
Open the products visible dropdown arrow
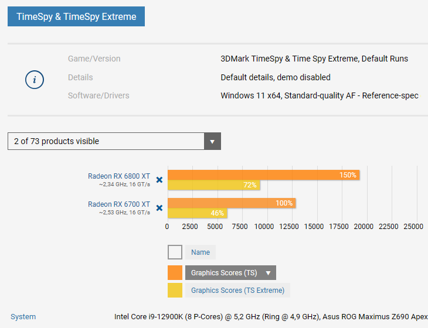click(212, 141)
